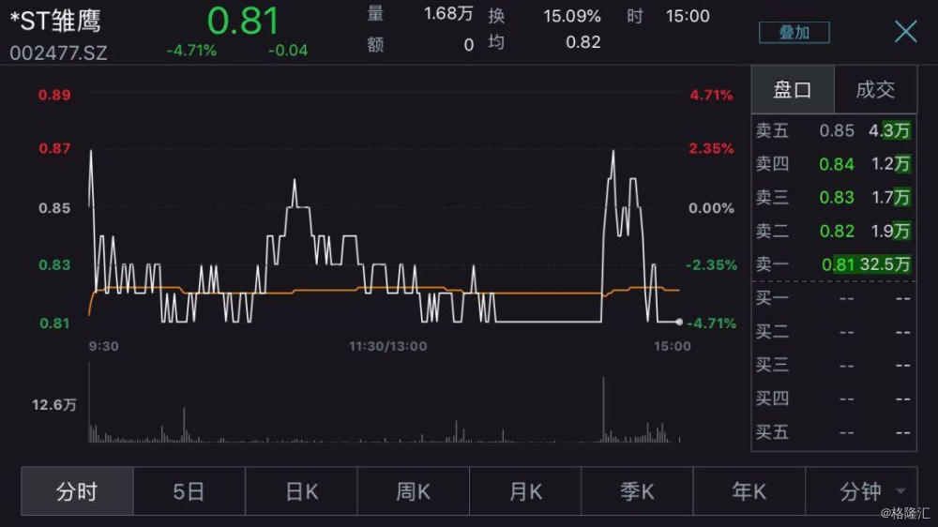Image resolution: width=938 pixels, height=527 pixels.
Task: Select the 周K chart tab
Action: [x=414, y=491]
